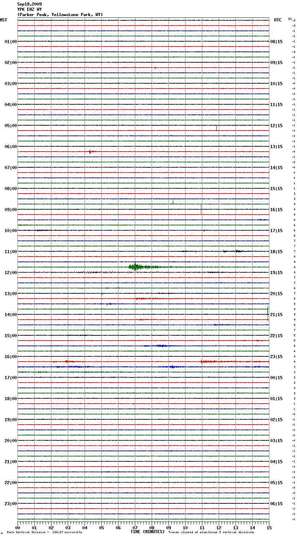Select the 10:00 MST time label

tap(11, 231)
